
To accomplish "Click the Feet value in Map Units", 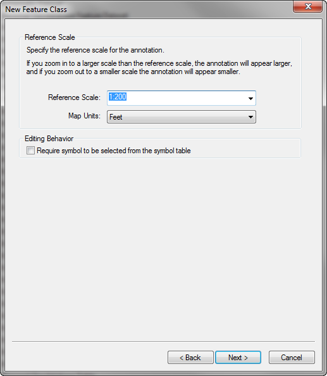I will coord(116,117).
